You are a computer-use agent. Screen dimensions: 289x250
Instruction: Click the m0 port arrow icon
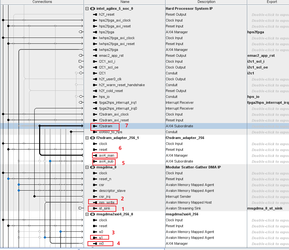click(x=95, y=243)
